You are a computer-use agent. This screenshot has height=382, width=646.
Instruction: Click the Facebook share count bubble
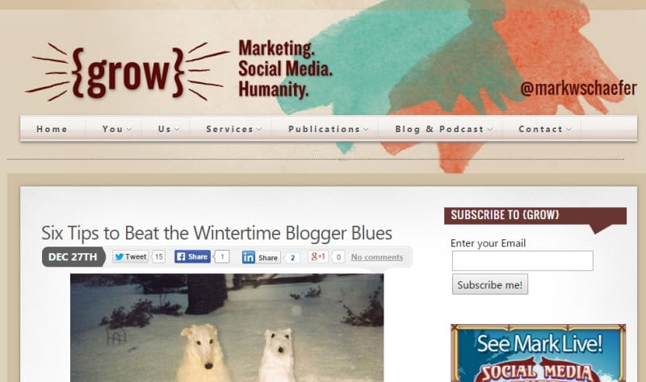[x=221, y=256]
